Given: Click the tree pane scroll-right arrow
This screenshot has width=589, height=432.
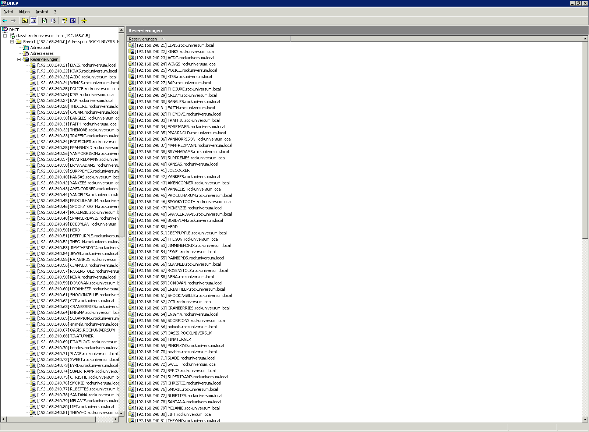Looking at the screenshot, I should tap(116, 419).
